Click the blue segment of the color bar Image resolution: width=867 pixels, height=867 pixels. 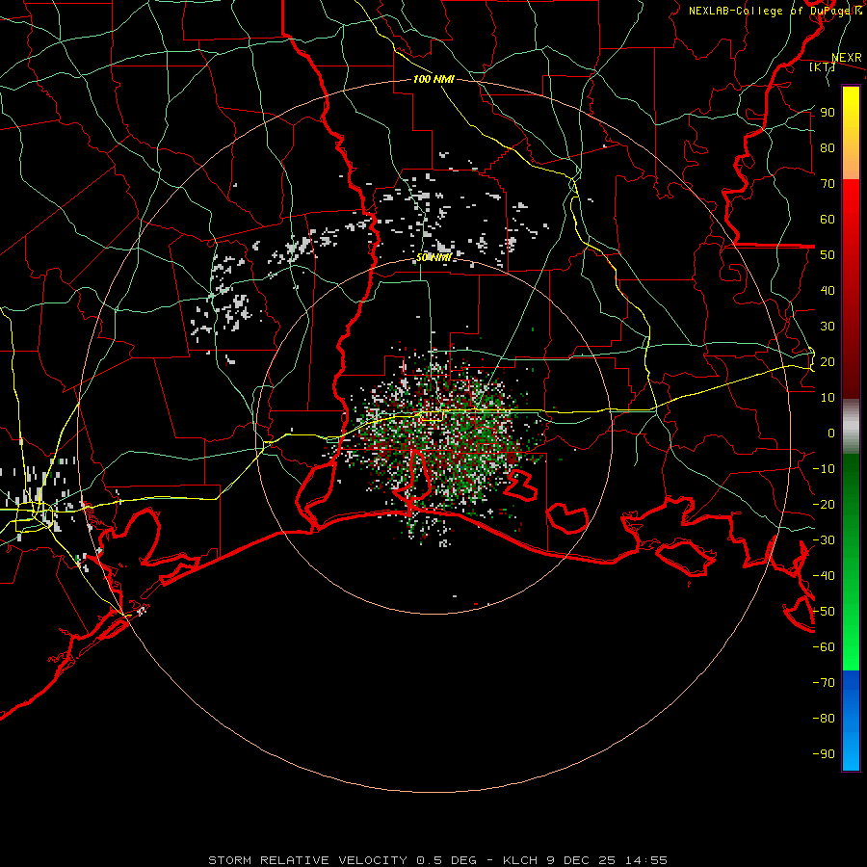[851, 721]
